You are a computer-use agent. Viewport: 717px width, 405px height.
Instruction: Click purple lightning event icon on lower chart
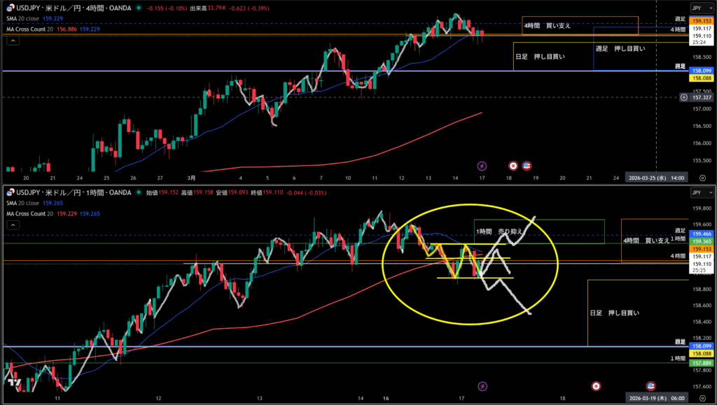click(482, 385)
